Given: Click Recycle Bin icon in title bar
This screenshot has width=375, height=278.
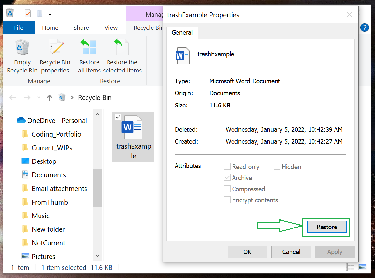Looking at the screenshot, I should pos(10,13).
